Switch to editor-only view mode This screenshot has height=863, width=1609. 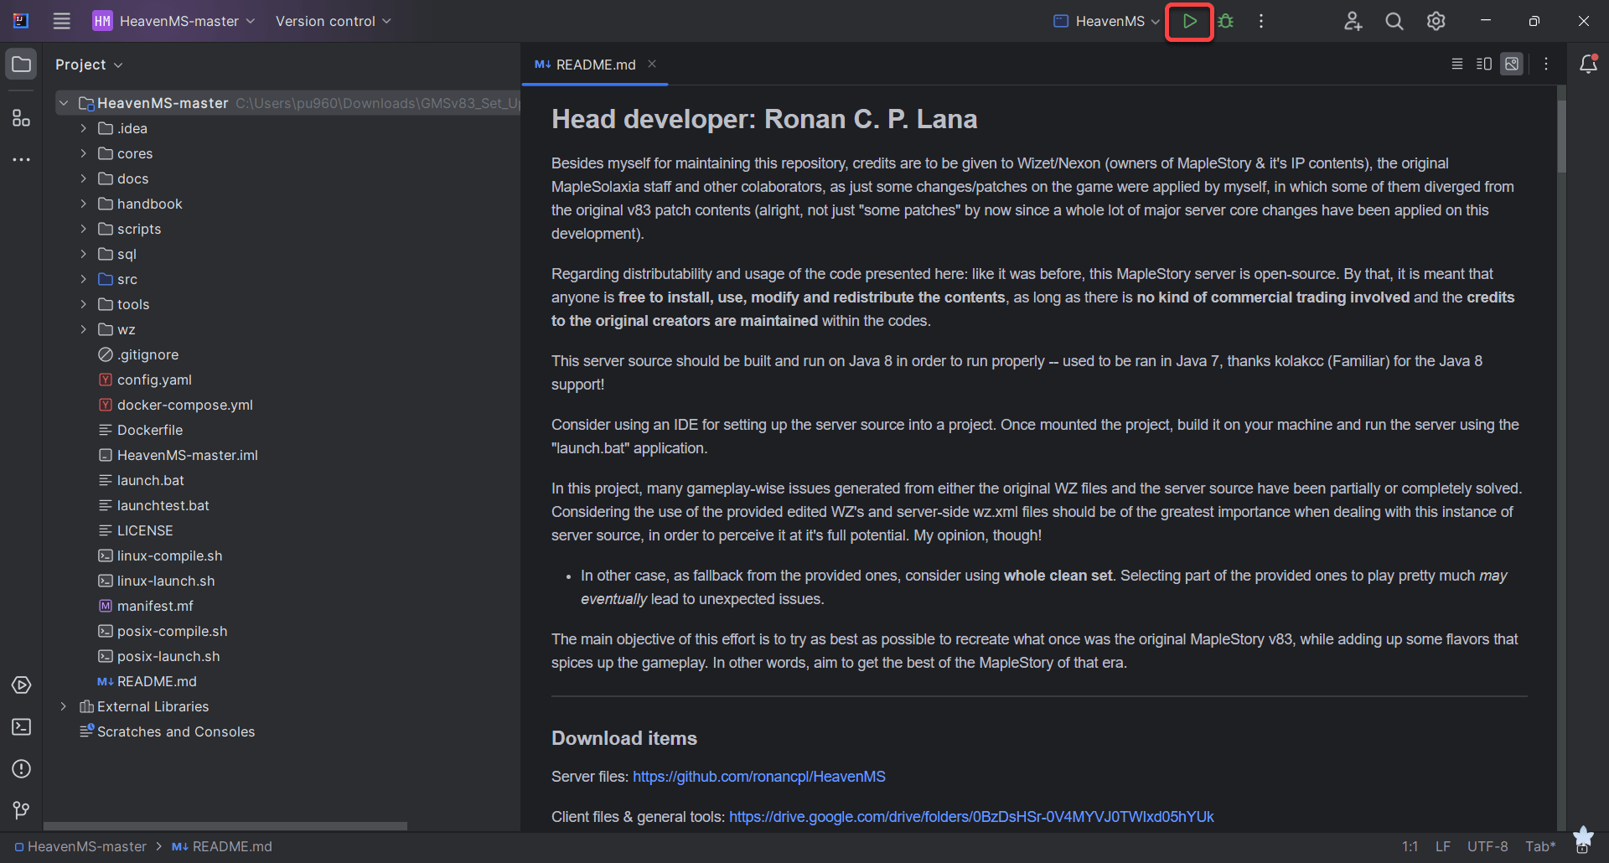click(x=1457, y=65)
